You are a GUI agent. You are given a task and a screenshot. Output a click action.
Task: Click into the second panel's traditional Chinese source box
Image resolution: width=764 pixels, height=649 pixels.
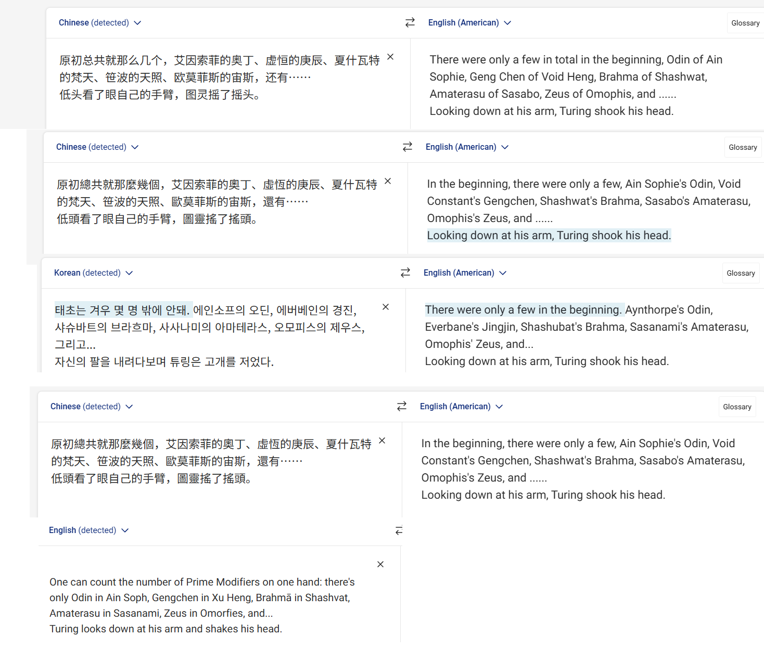tap(217, 202)
